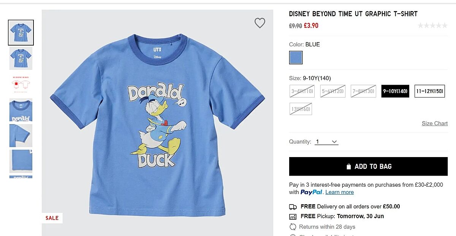
Task: Click the star rating icons
Action: coord(432,26)
